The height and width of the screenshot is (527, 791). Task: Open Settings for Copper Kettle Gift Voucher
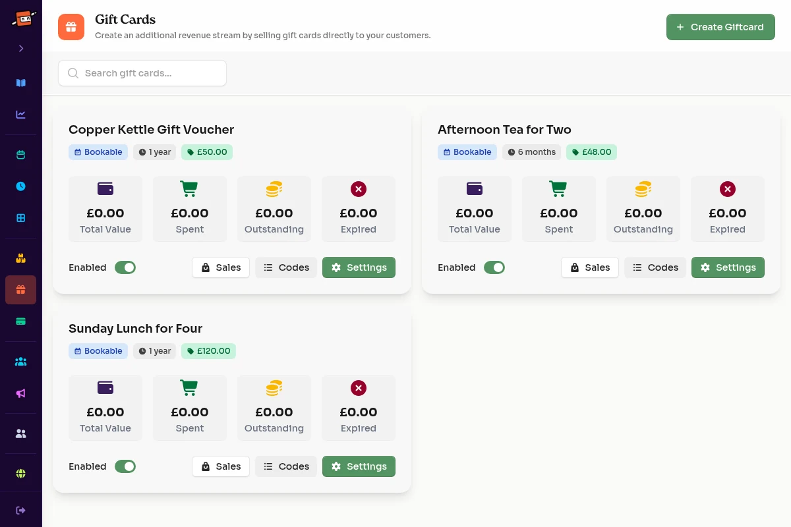point(359,267)
